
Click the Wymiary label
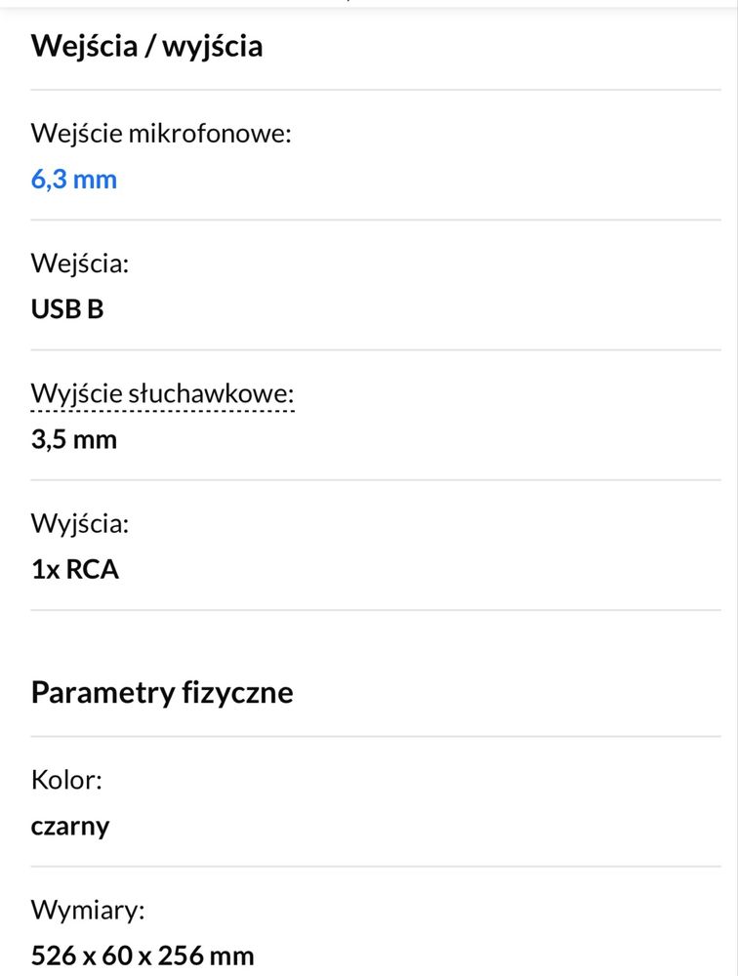88,911
